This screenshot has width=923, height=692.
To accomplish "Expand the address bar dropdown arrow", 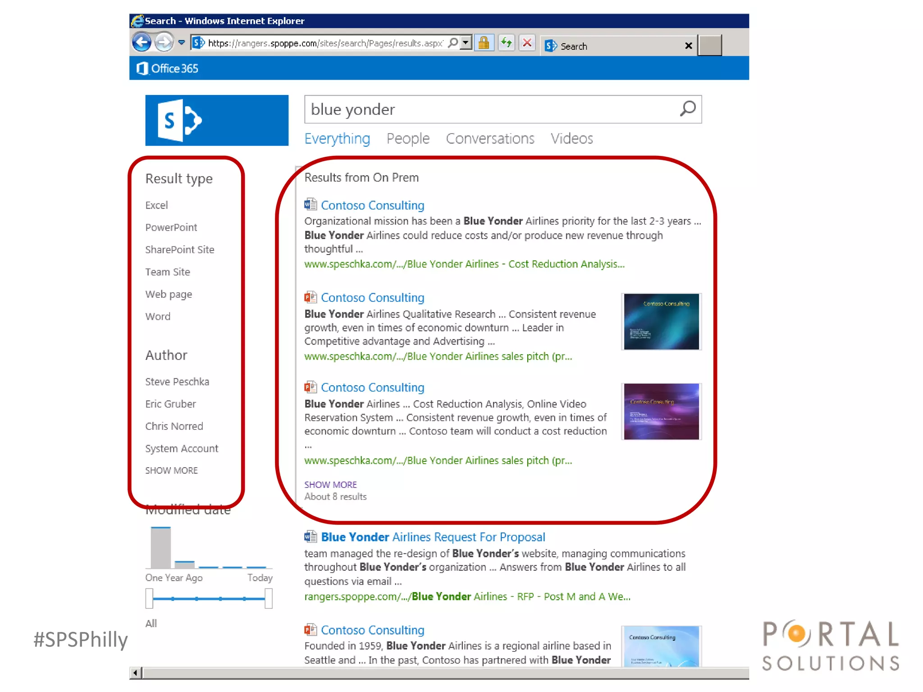I will coord(466,43).
